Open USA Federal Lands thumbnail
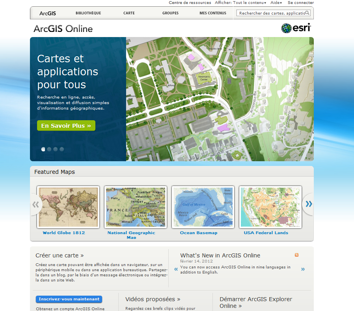The width and height of the screenshot is (354, 311). 270,207
